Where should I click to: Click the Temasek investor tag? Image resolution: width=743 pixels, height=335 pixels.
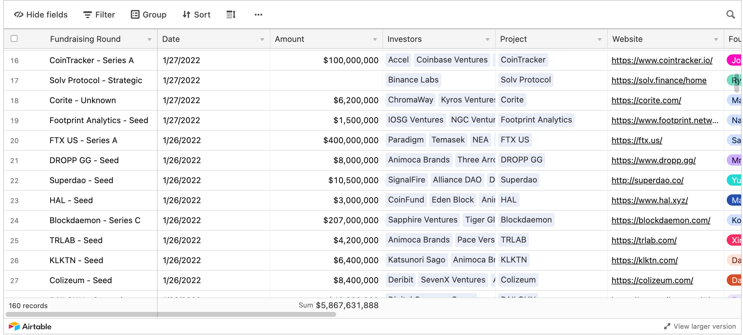(x=448, y=140)
